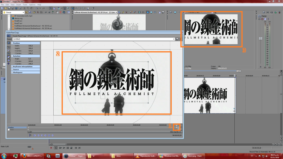Screen dimensions: 283x159
Task: Go up one folder level in Explorer panel
Action: pos(27,12)
